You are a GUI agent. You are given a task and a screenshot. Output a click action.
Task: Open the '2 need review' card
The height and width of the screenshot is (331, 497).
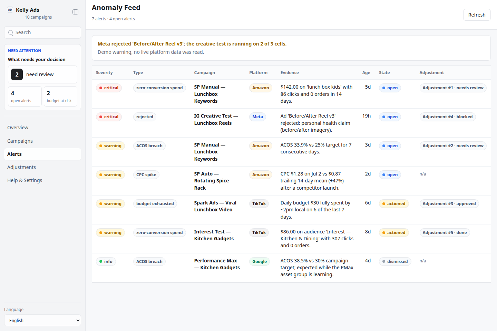pyautogui.click(x=42, y=74)
